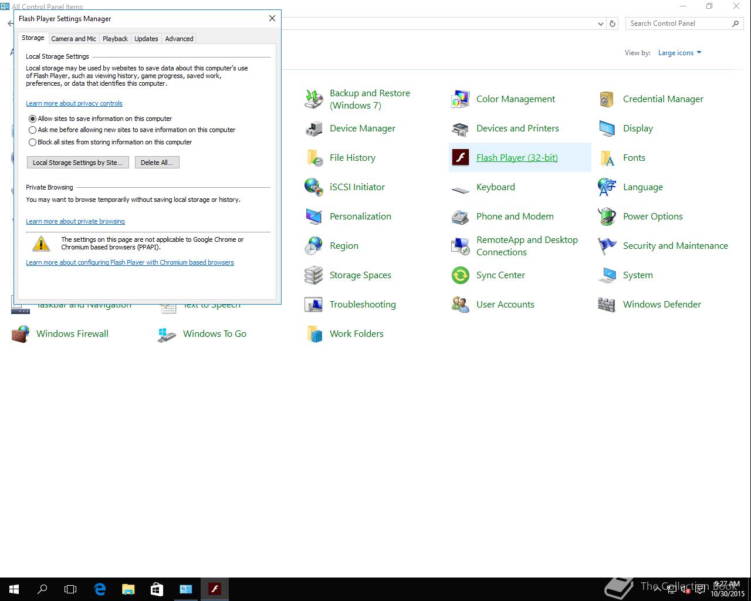Click Local Storage Settings by Site button
751x601 pixels.
click(x=77, y=163)
